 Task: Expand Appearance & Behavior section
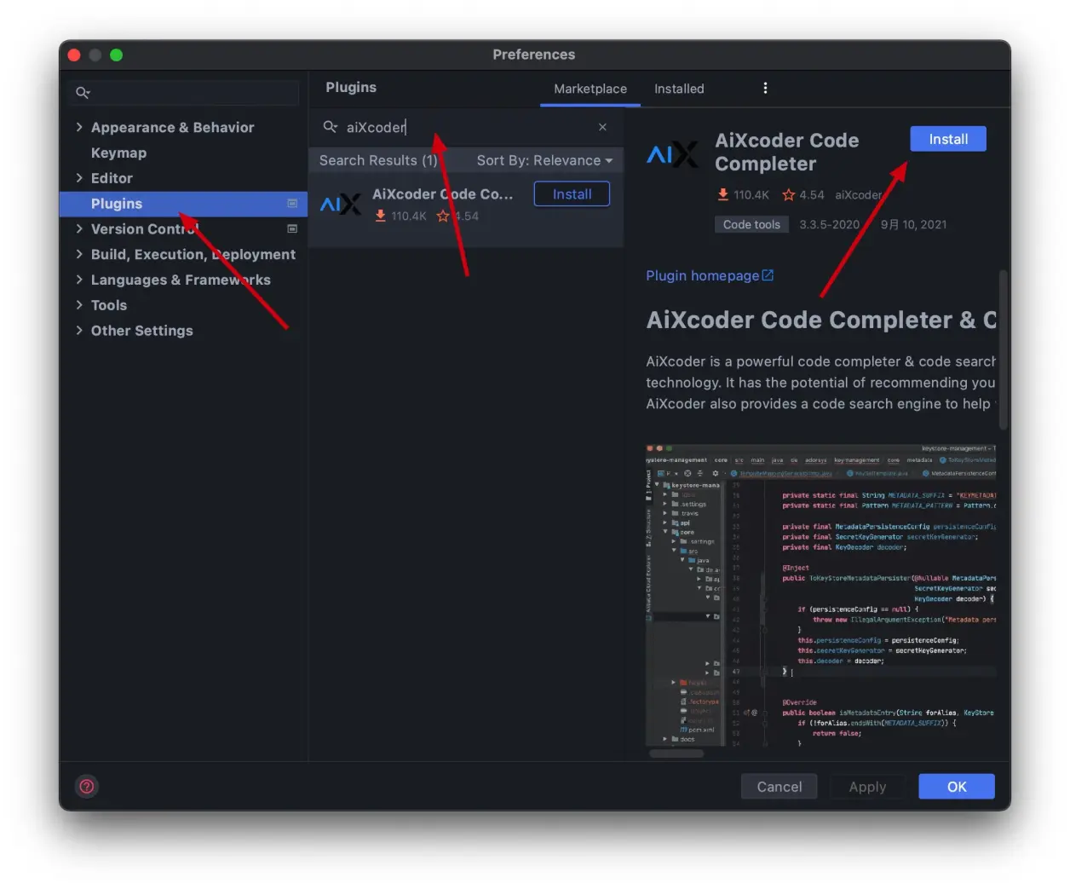coord(79,127)
